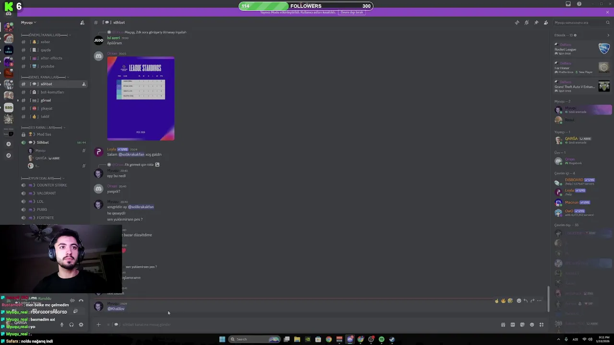Image resolution: width=614 pixels, height=345 pixels.
Task: Open more options on hovered message
Action: coord(539,301)
